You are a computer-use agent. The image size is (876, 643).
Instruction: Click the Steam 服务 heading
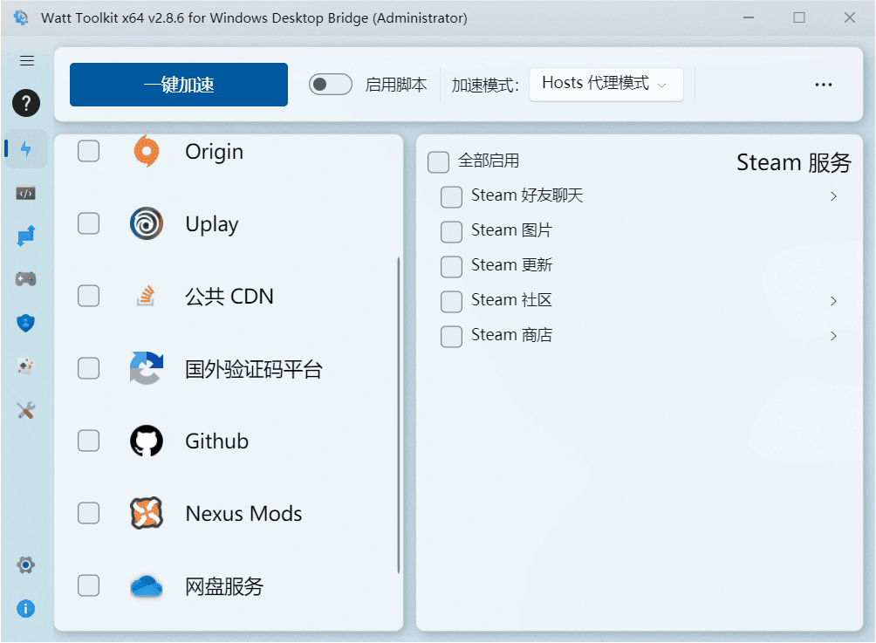[x=794, y=162]
